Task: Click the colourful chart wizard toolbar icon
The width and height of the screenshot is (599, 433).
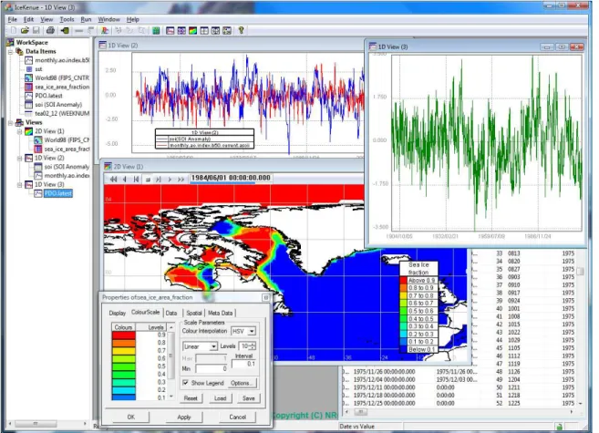Action: [105, 31]
